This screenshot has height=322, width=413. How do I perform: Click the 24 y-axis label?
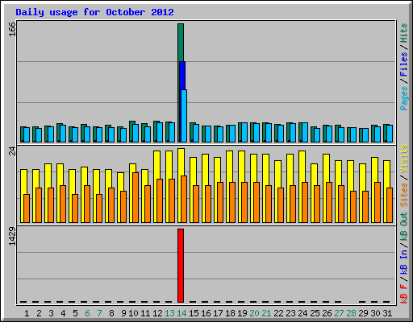12,151
